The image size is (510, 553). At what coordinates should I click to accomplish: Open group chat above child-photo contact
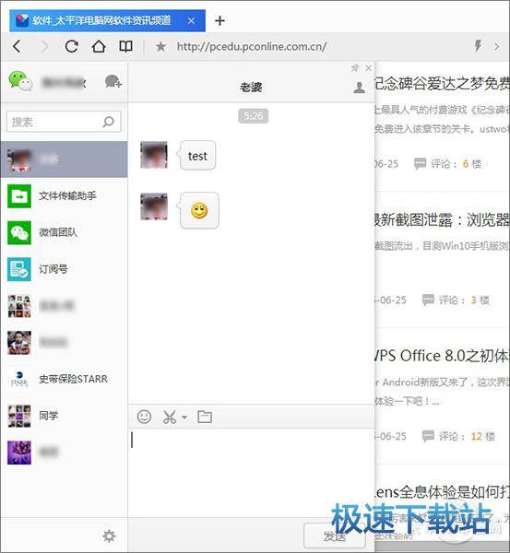64,306
